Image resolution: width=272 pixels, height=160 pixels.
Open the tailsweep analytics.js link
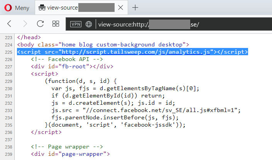136,52
